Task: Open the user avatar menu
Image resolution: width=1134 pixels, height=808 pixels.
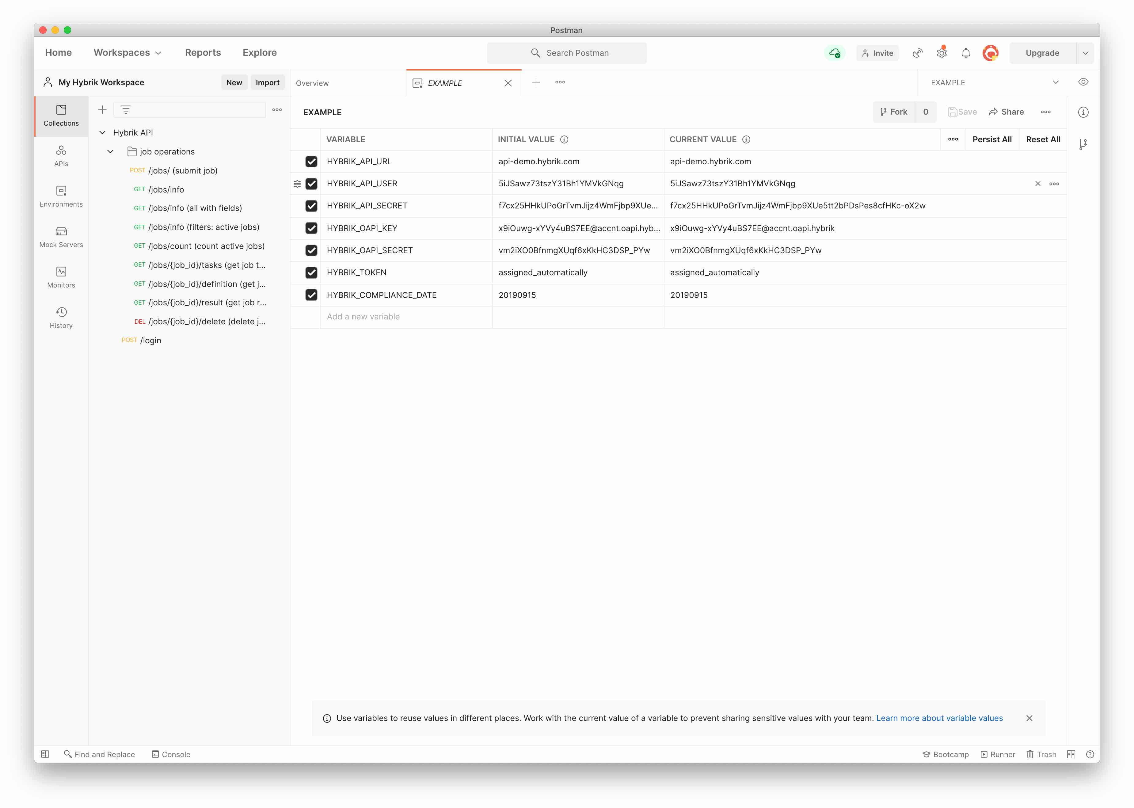Action: point(990,53)
